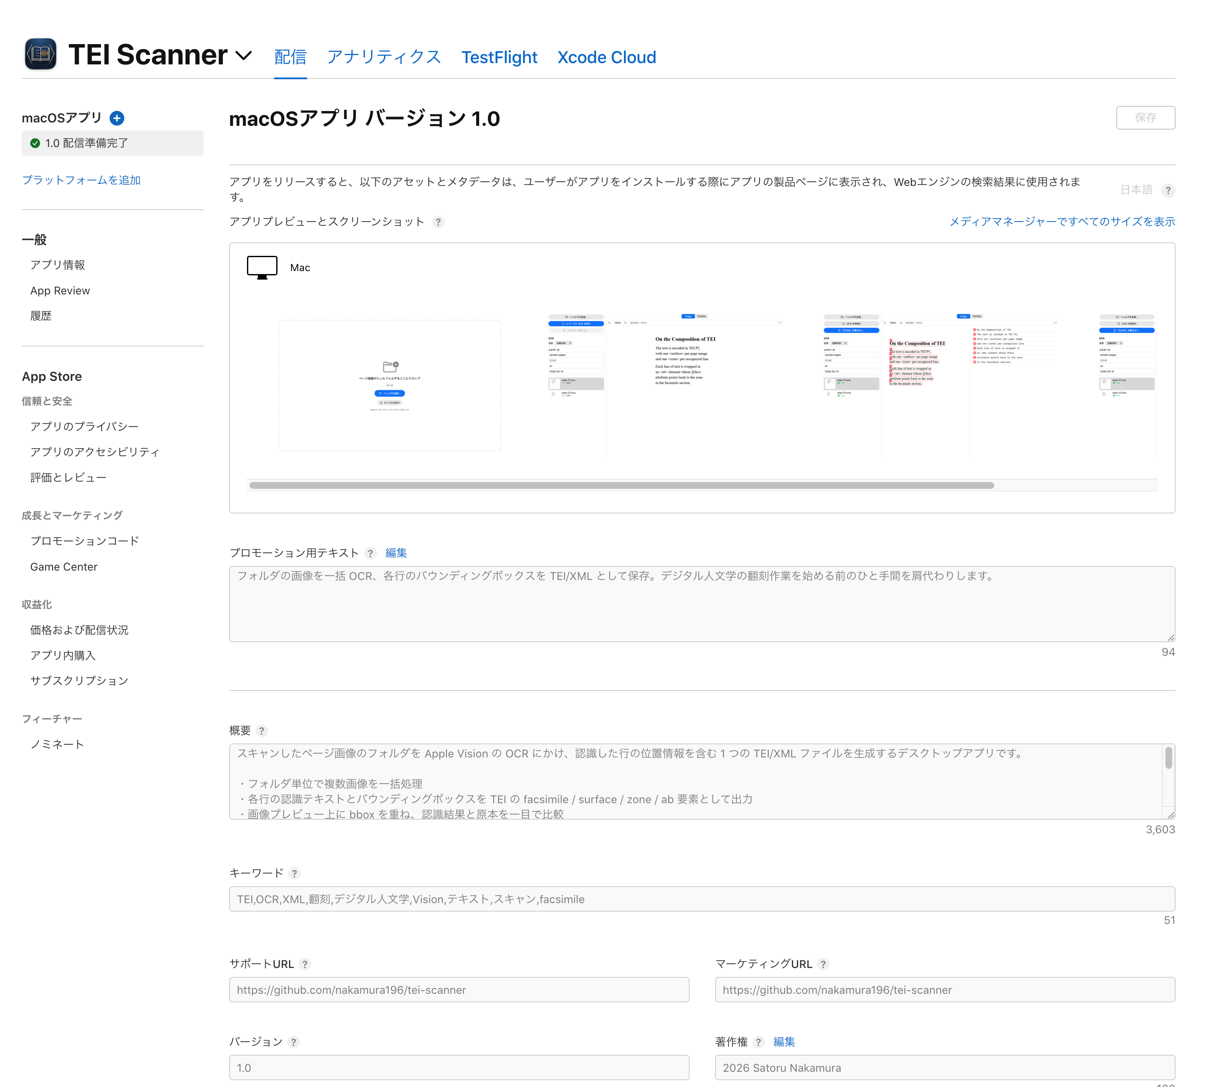Click help icon beside バージョン
The image size is (1226, 1087).
tap(293, 1042)
